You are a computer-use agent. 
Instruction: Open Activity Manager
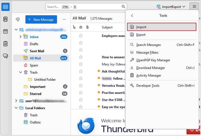pyautogui.click(x=162, y=76)
